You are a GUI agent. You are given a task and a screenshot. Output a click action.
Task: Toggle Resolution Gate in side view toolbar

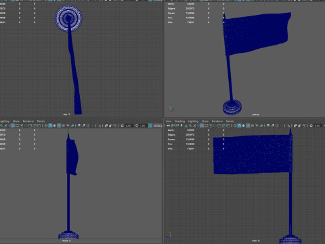211,125
